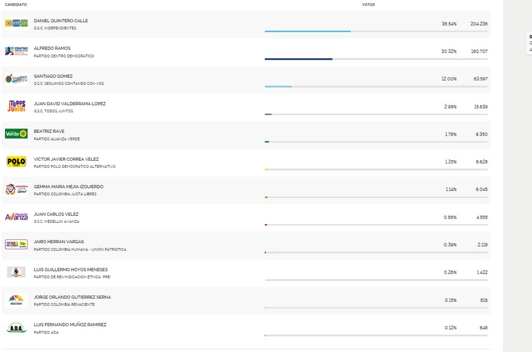The height and width of the screenshot is (352, 532).
Task: Select the yellow POLO party logo
Action: [x=16, y=161]
